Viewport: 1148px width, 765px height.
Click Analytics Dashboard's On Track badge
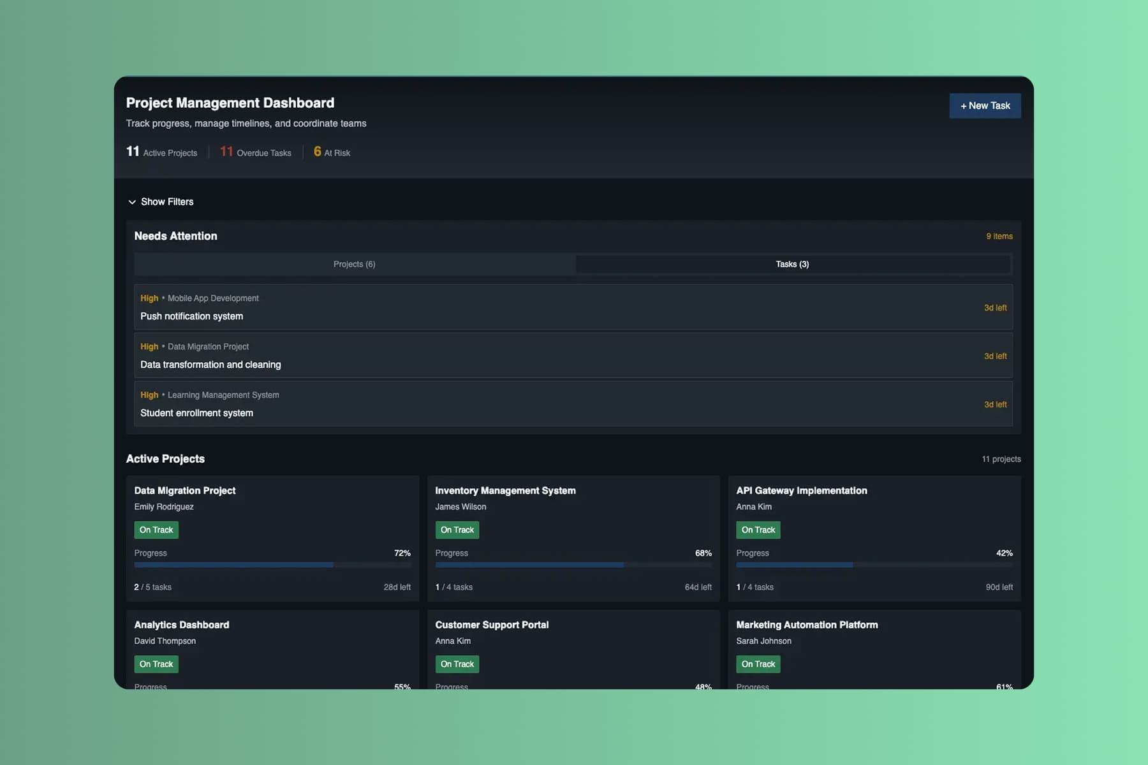[156, 664]
